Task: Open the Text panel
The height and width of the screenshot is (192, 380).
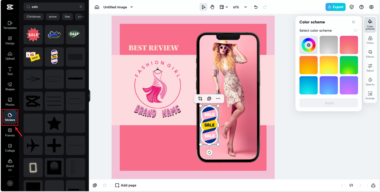Action: point(10,71)
